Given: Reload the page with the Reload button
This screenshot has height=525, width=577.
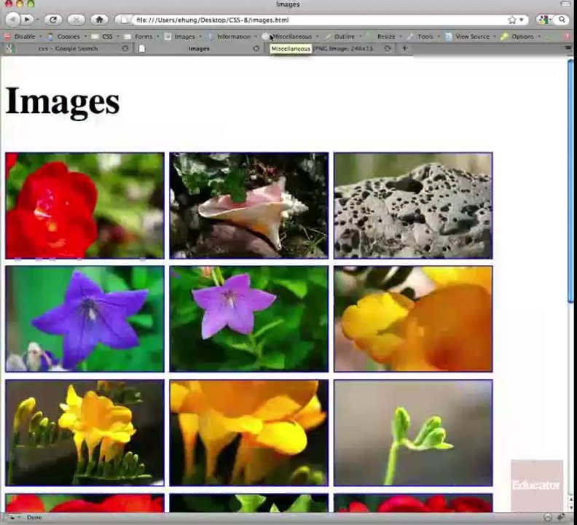Looking at the screenshot, I should pyautogui.click(x=53, y=20).
